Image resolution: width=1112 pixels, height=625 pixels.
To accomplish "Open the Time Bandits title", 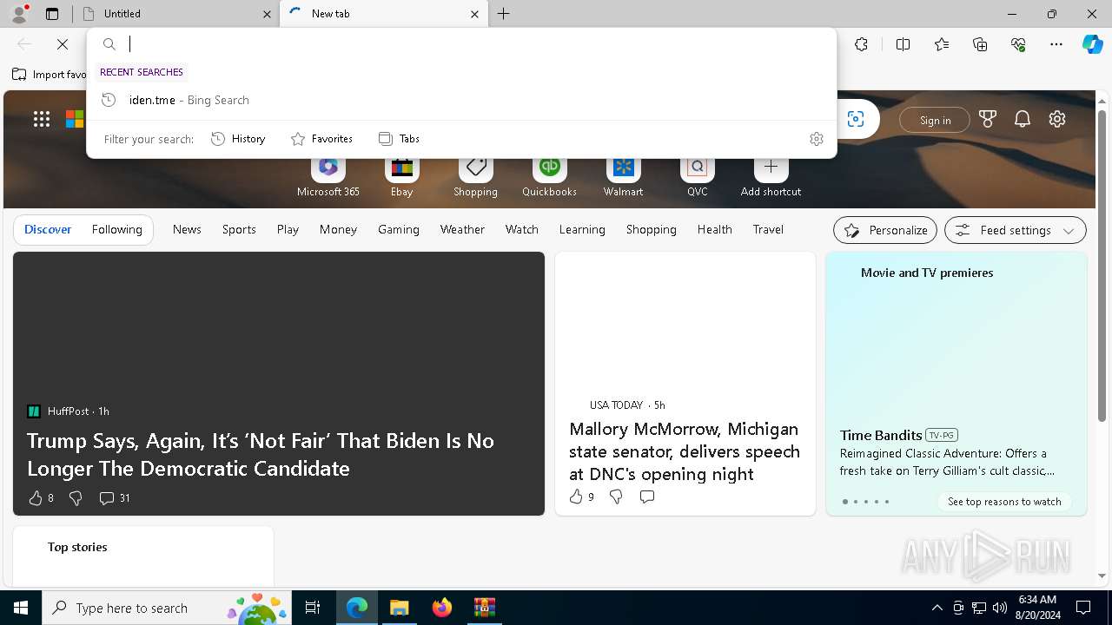I will [881, 435].
